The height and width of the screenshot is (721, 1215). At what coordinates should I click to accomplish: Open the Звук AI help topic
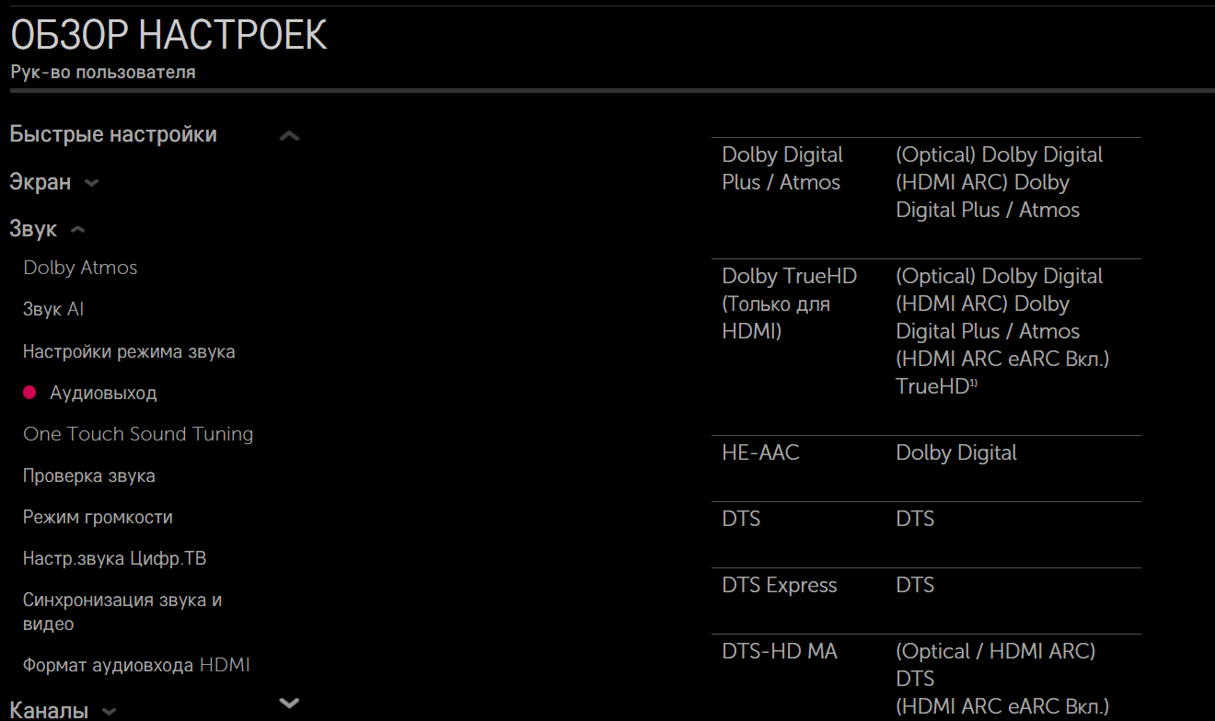pos(53,310)
